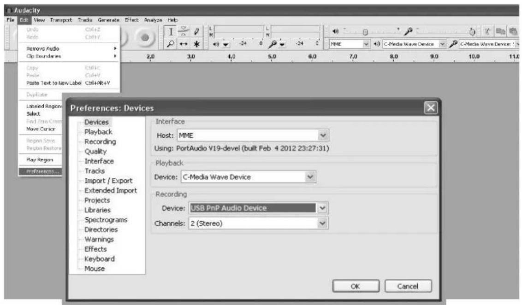Select Quality in preferences tree
This screenshot has height=305, width=522.
[x=95, y=151]
